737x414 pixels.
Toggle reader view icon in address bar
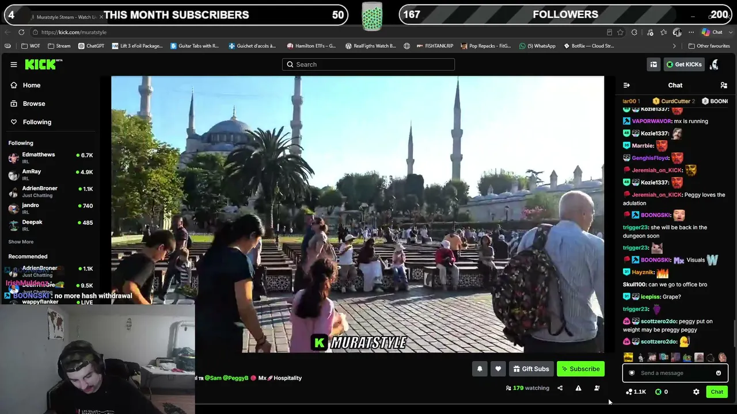click(609, 32)
